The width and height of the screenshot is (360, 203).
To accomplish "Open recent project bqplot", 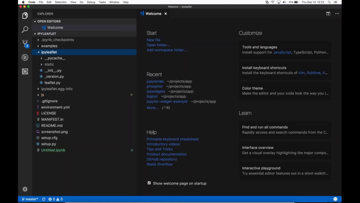I will (152, 96).
